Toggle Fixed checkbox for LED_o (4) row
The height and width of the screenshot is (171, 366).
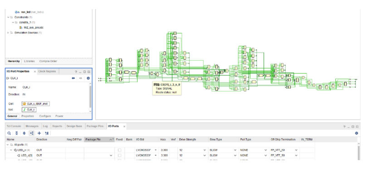(119, 150)
